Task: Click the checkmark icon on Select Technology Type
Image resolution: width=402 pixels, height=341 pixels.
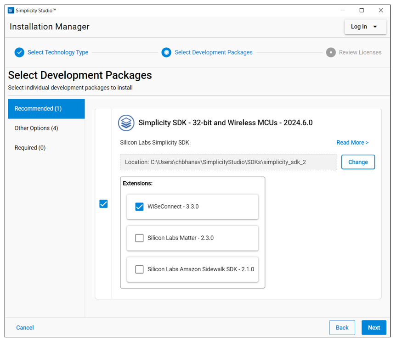Action: pyautogui.click(x=19, y=52)
